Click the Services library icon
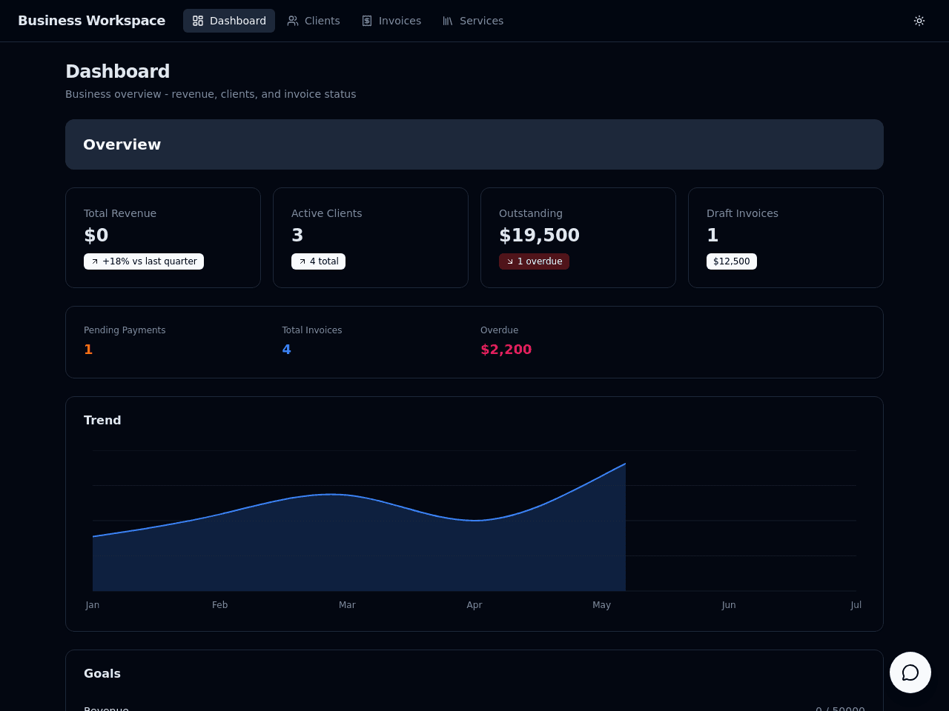949x711 pixels. coord(448,21)
